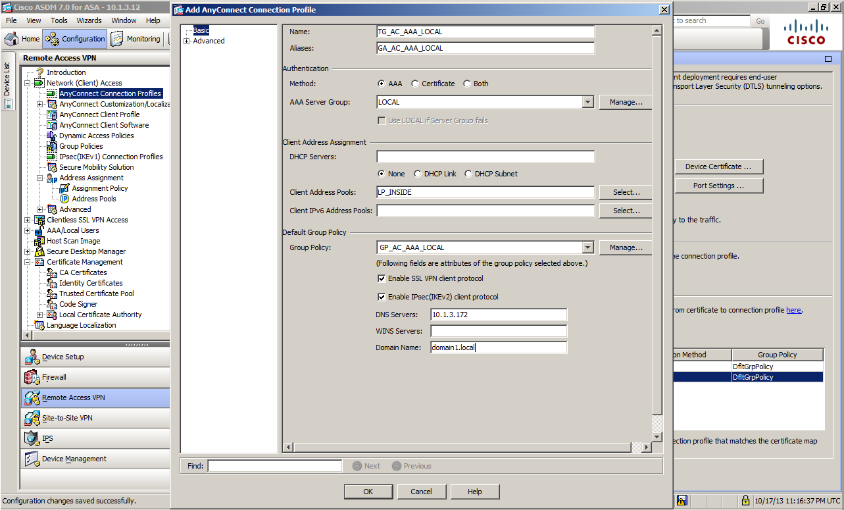Click IPsec(IKEv1) Connection Profiles icon
Image resolution: width=844 pixels, height=510 pixels.
pos(52,157)
